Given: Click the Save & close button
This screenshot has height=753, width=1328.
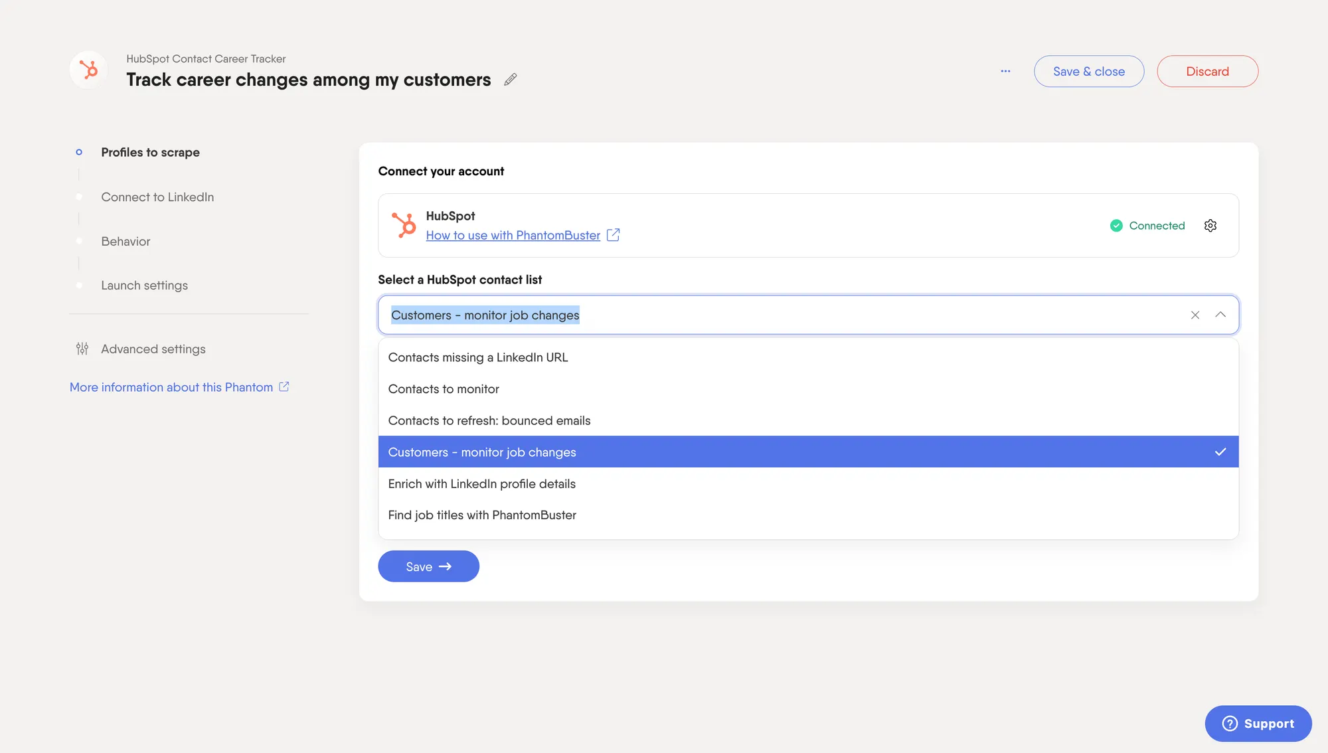Looking at the screenshot, I should (1088, 71).
